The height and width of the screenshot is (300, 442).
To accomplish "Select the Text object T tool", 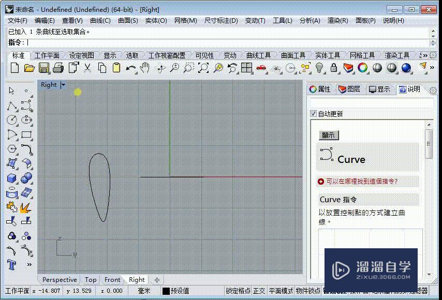I will tap(11, 265).
